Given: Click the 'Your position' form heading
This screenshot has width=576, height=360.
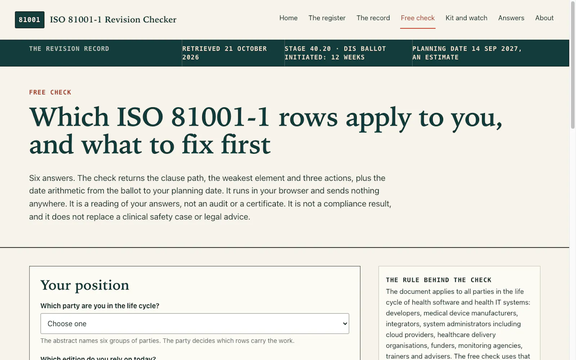Looking at the screenshot, I should click(85, 285).
